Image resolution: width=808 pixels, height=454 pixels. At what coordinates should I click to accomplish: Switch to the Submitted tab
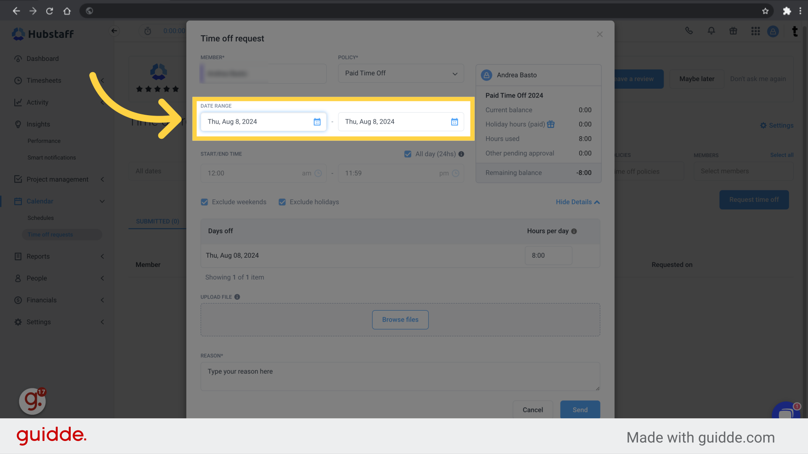click(157, 221)
